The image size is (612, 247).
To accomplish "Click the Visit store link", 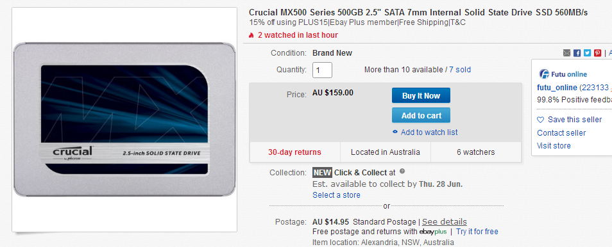I will (x=554, y=146).
